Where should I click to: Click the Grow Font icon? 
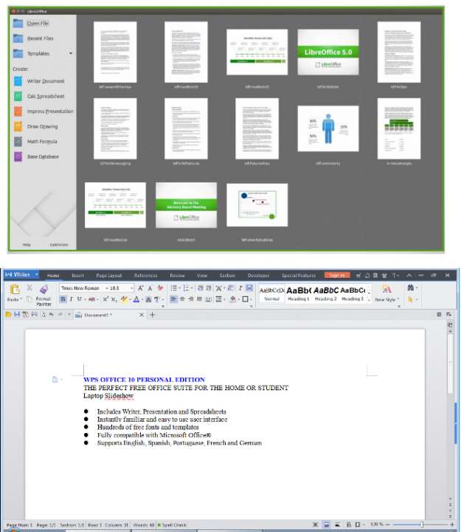pos(140,288)
